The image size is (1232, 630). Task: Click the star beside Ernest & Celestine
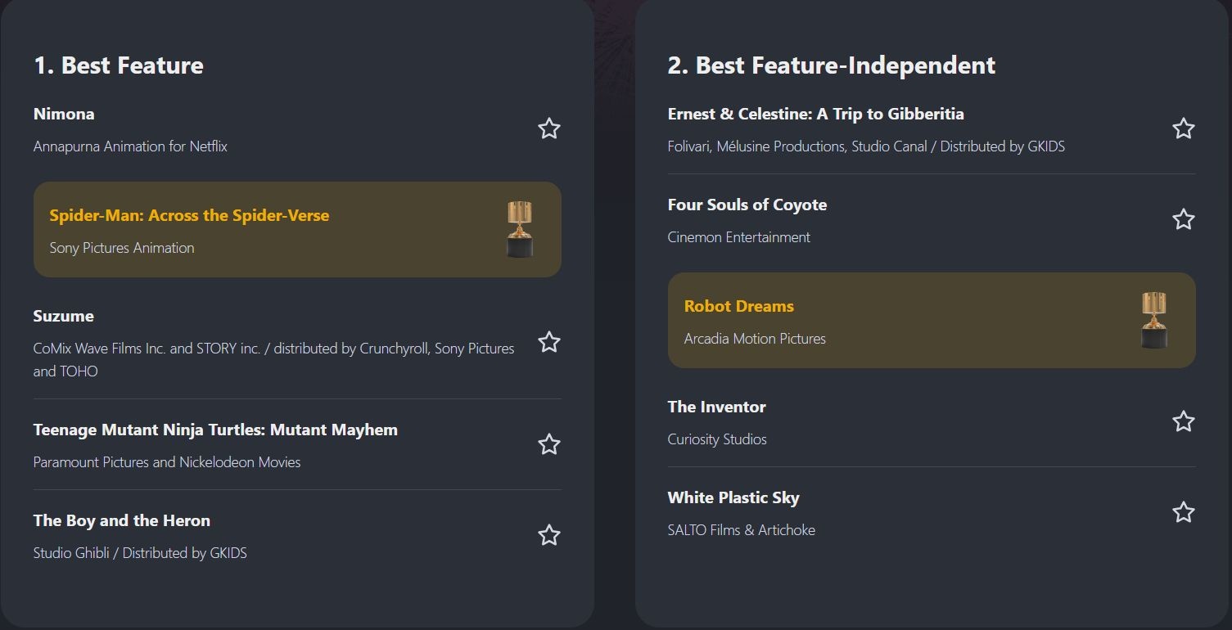click(x=1183, y=128)
